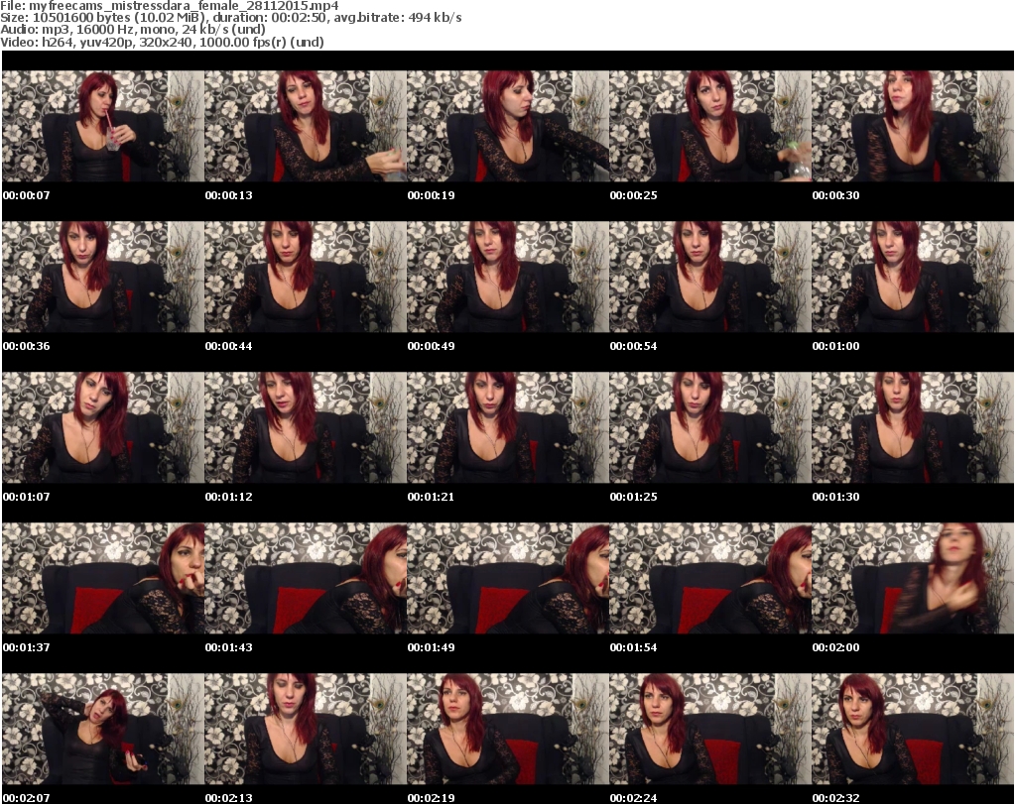Select the thumbnail frame at 00:00:36
The height and width of the screenshot is (804, 1016).
(103, 277)
